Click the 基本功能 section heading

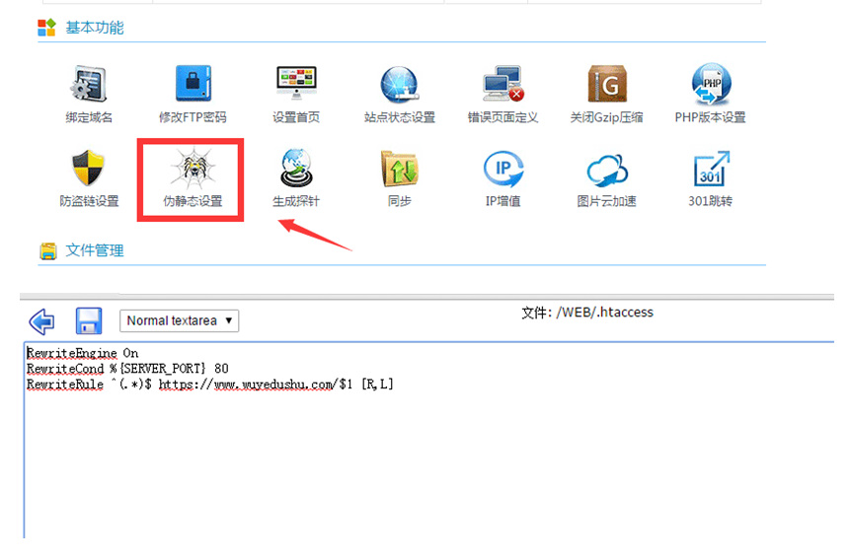pos(95,27)
